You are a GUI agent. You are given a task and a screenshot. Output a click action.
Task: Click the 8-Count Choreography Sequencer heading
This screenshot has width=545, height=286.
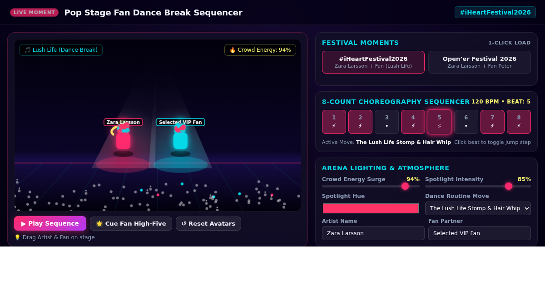pos(396,102)
